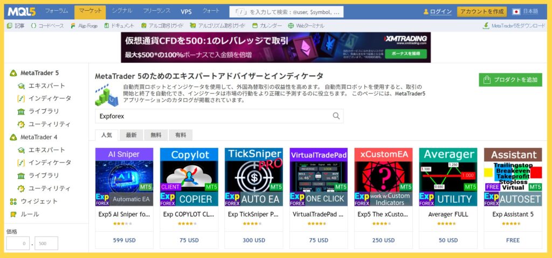
Task: Open the VPS section
Action: [x=186, y=12]
